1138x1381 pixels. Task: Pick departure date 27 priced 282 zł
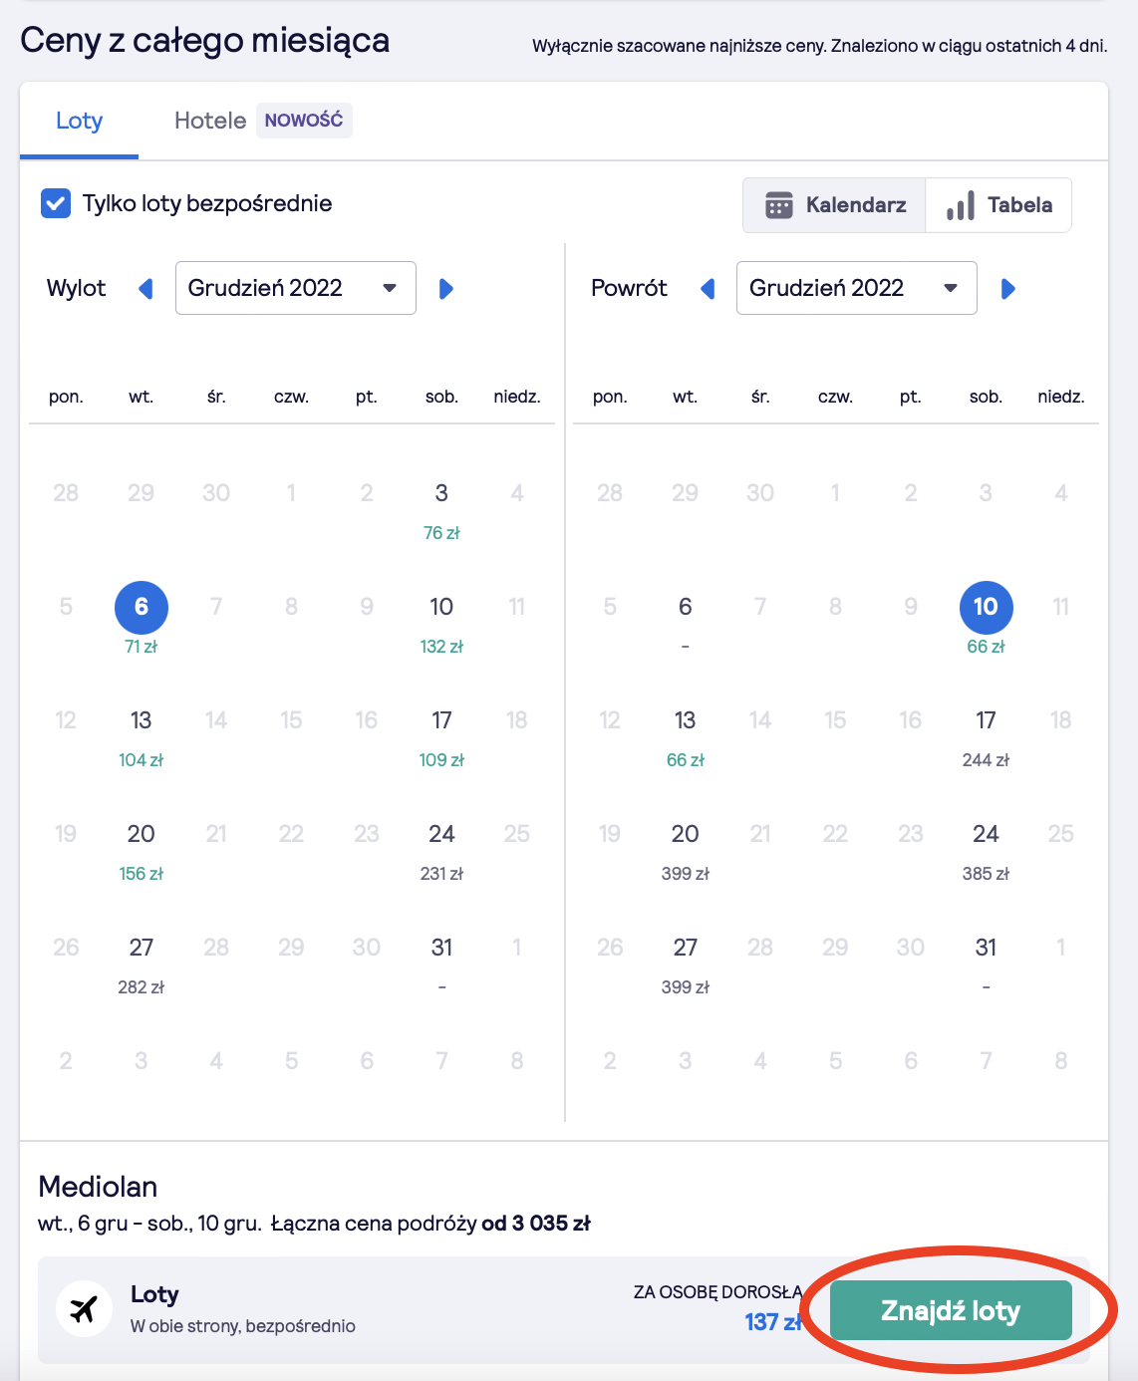(x=141, y=962)
